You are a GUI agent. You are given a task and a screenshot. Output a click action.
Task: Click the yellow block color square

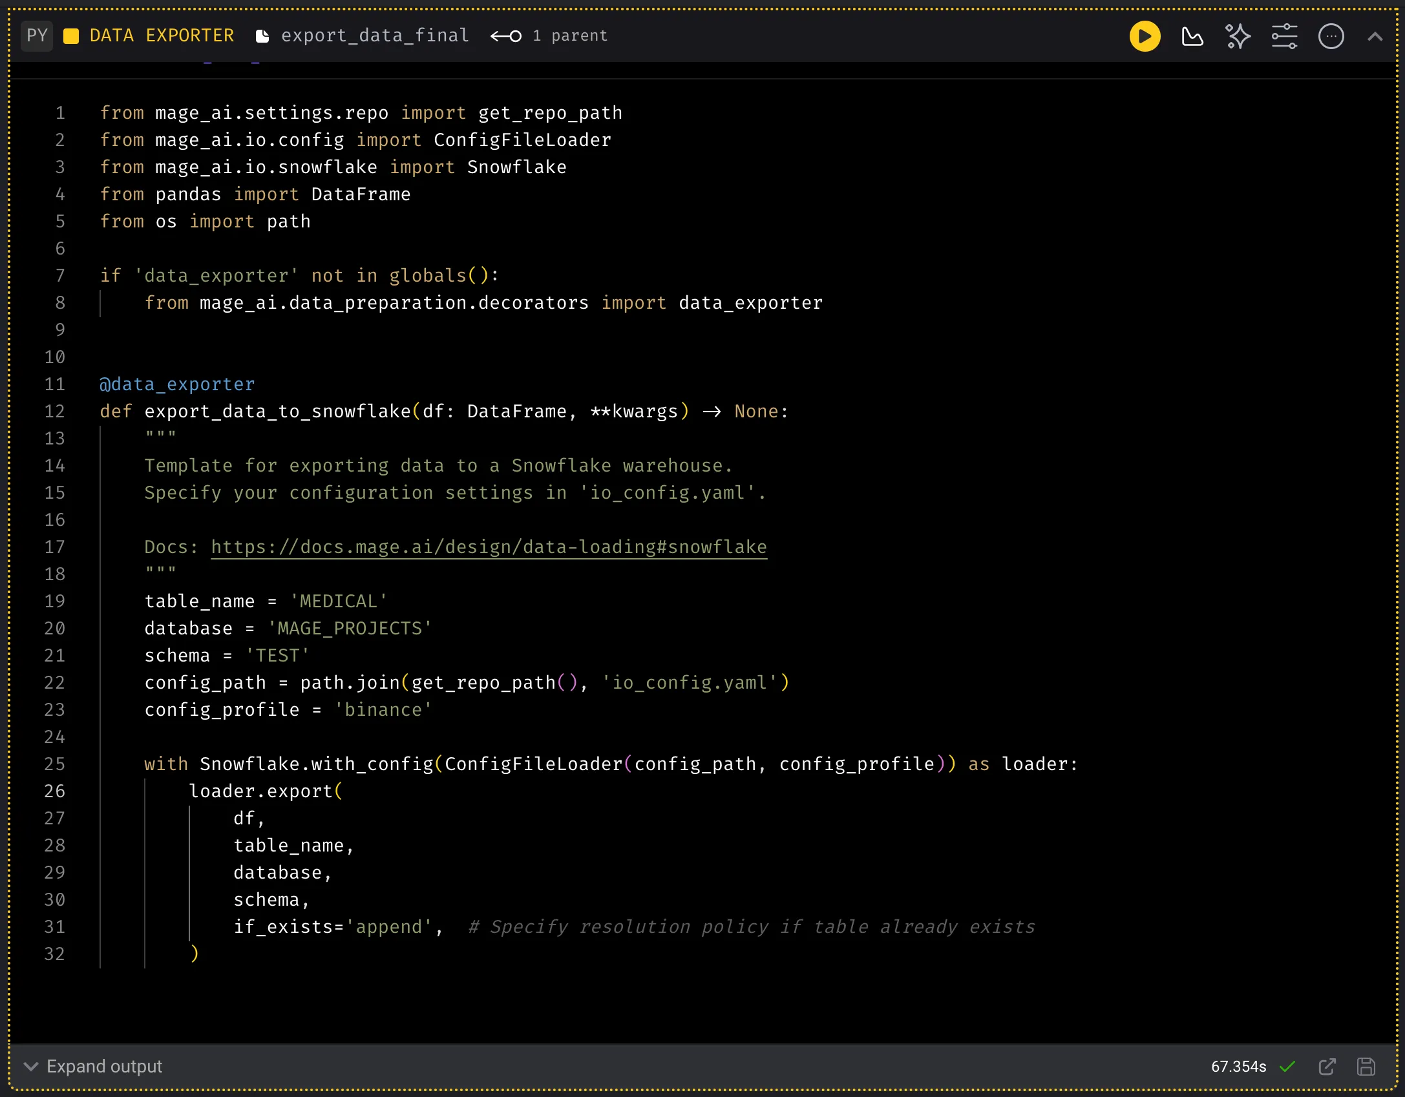coord(71,36)
